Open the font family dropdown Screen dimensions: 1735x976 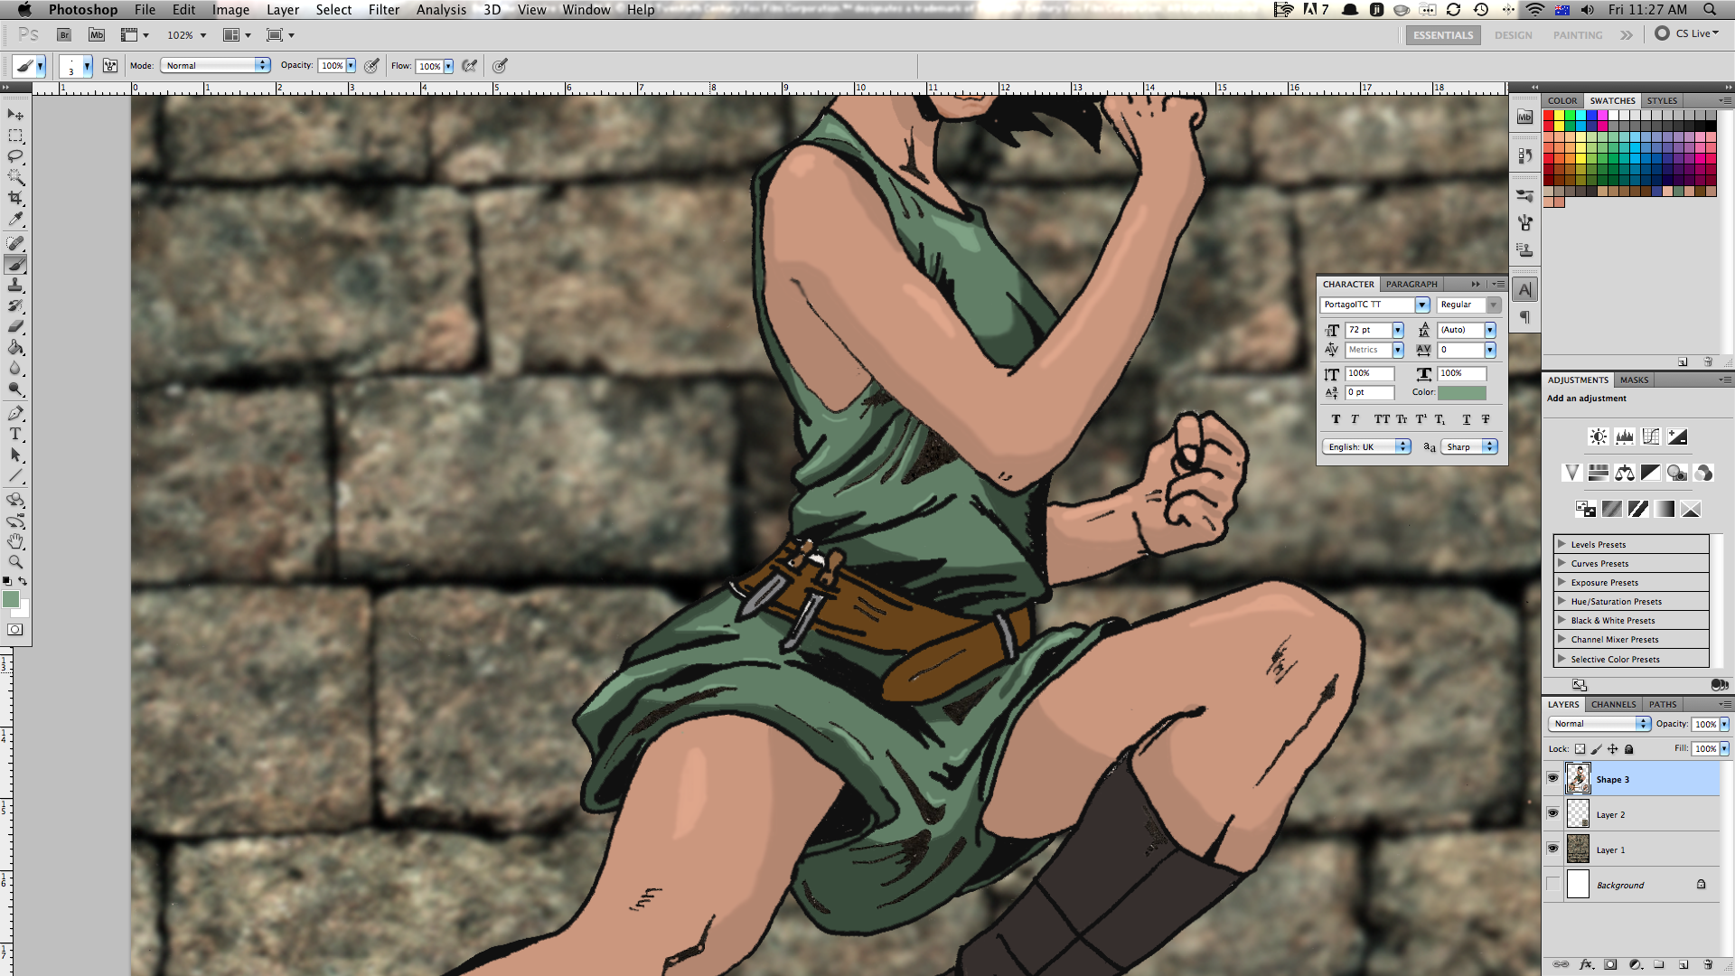pos(1422,305)
